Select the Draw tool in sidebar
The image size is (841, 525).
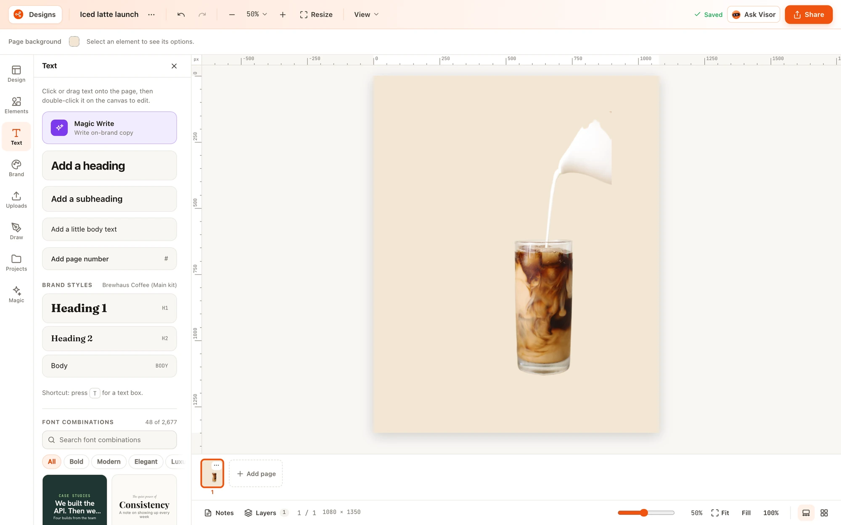(x=16, y=231)
